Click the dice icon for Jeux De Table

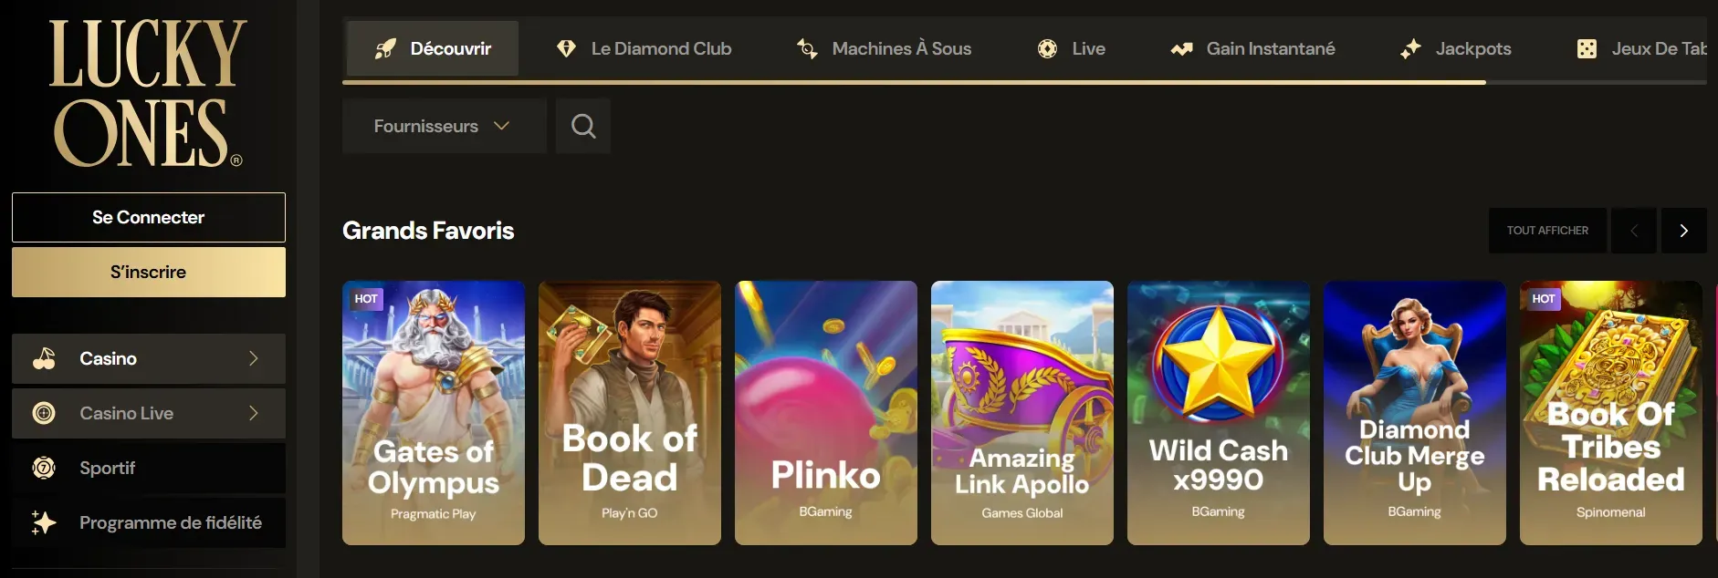(1587, 48)
